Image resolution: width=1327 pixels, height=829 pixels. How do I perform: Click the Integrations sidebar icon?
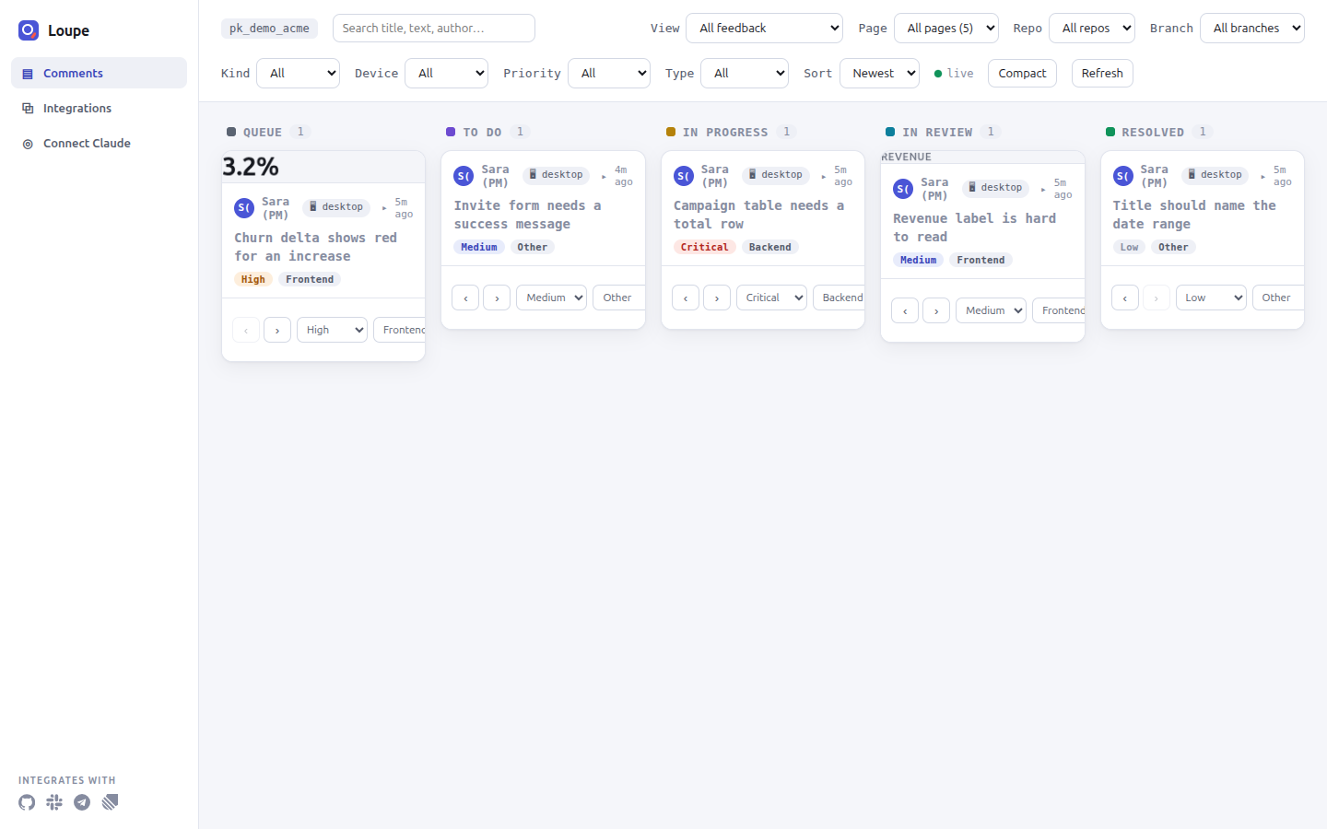(x=28, y=109)
